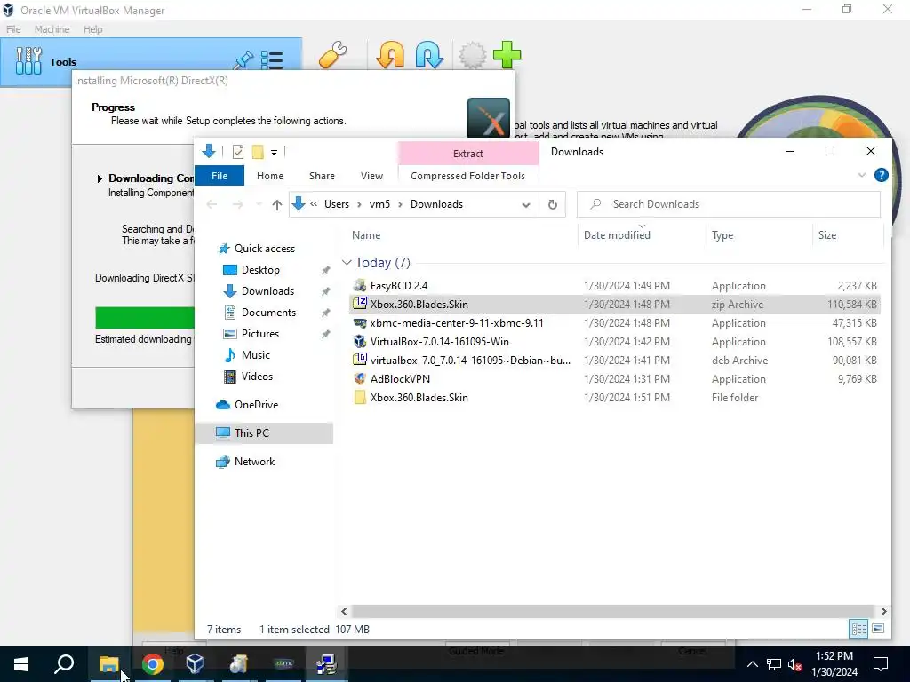Click the Explorer help question mark icon
The height and width of the screenshot is (682, 910).
[x=881, y=175]
